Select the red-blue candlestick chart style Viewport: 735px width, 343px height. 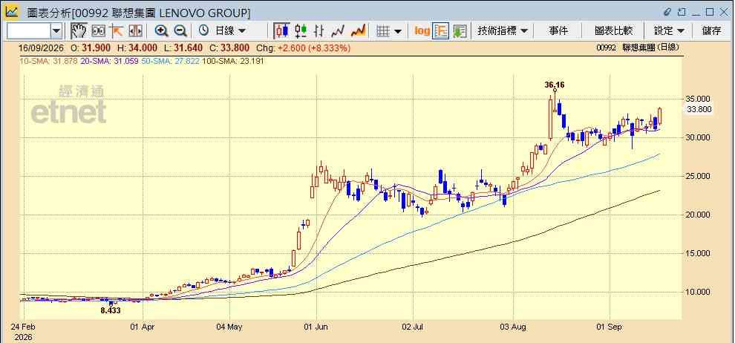tap(281, 31)
